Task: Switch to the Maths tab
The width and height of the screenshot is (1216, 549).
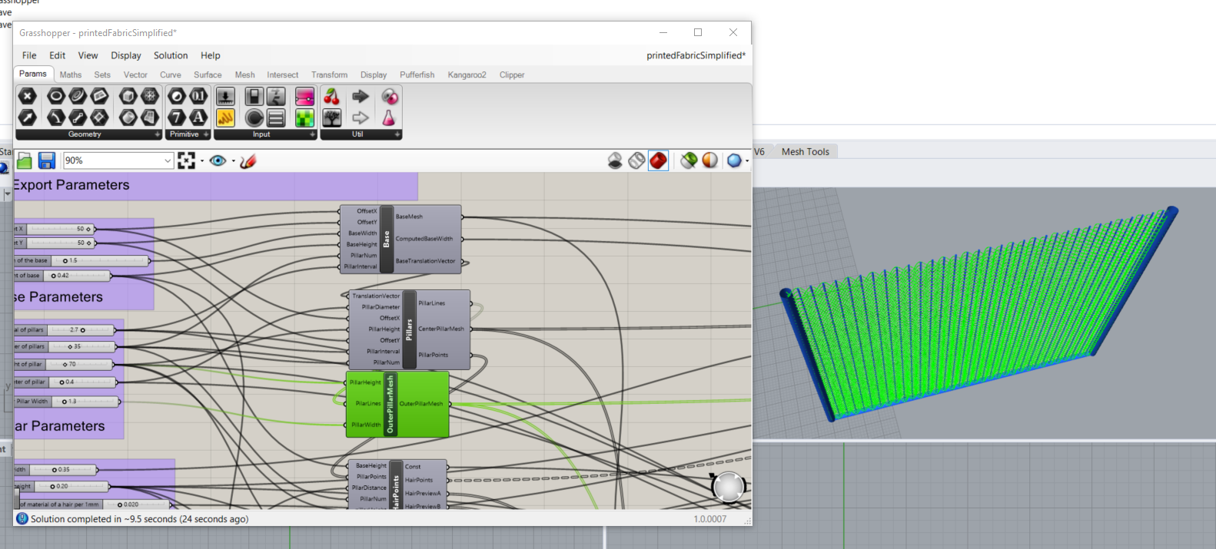Action: pyautogui.click(x=71, y=74)
